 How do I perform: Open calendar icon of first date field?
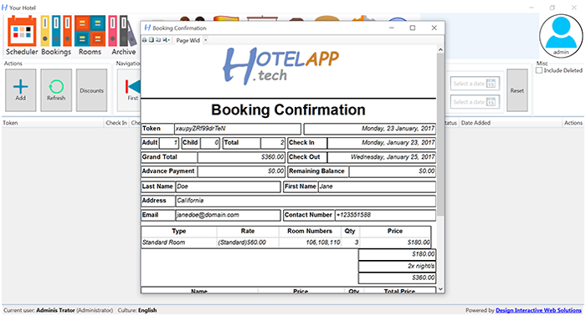(491, 84)
